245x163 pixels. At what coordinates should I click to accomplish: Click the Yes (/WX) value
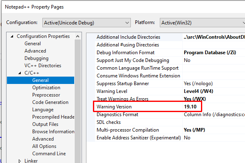195,99
